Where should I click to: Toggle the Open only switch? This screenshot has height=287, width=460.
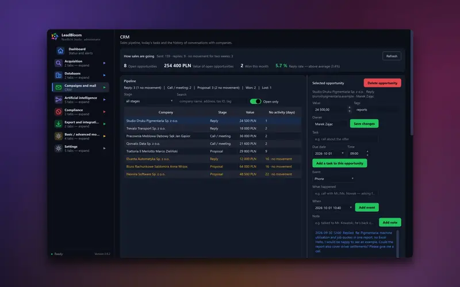click(255, 102)
